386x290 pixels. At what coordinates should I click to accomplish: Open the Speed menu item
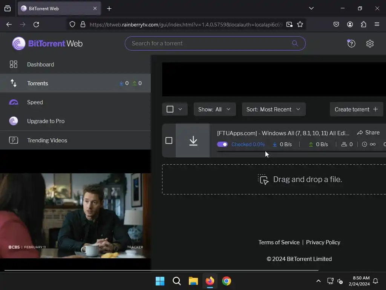click(x=75, y=102)
